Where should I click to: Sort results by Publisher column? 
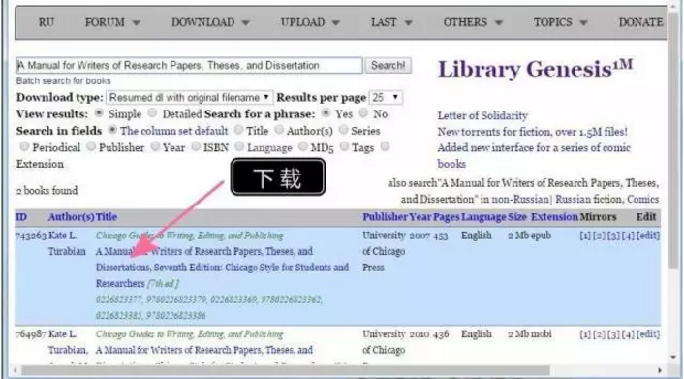click(386, 217)
